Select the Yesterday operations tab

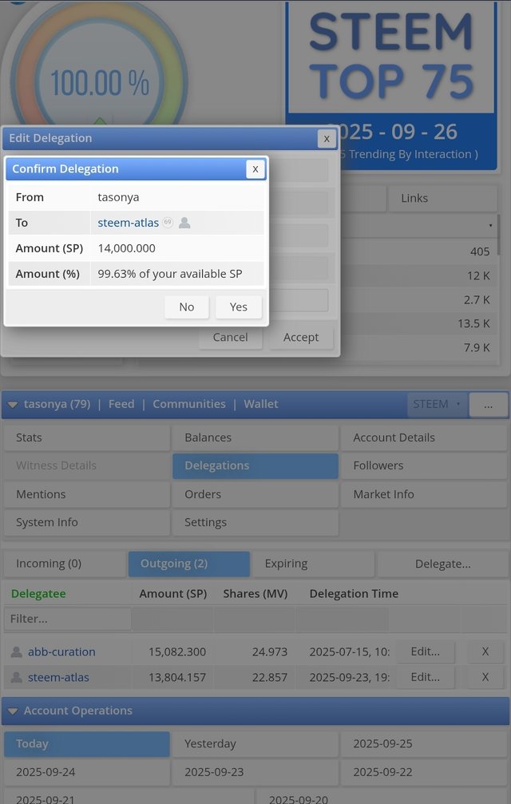click(255, 744)
